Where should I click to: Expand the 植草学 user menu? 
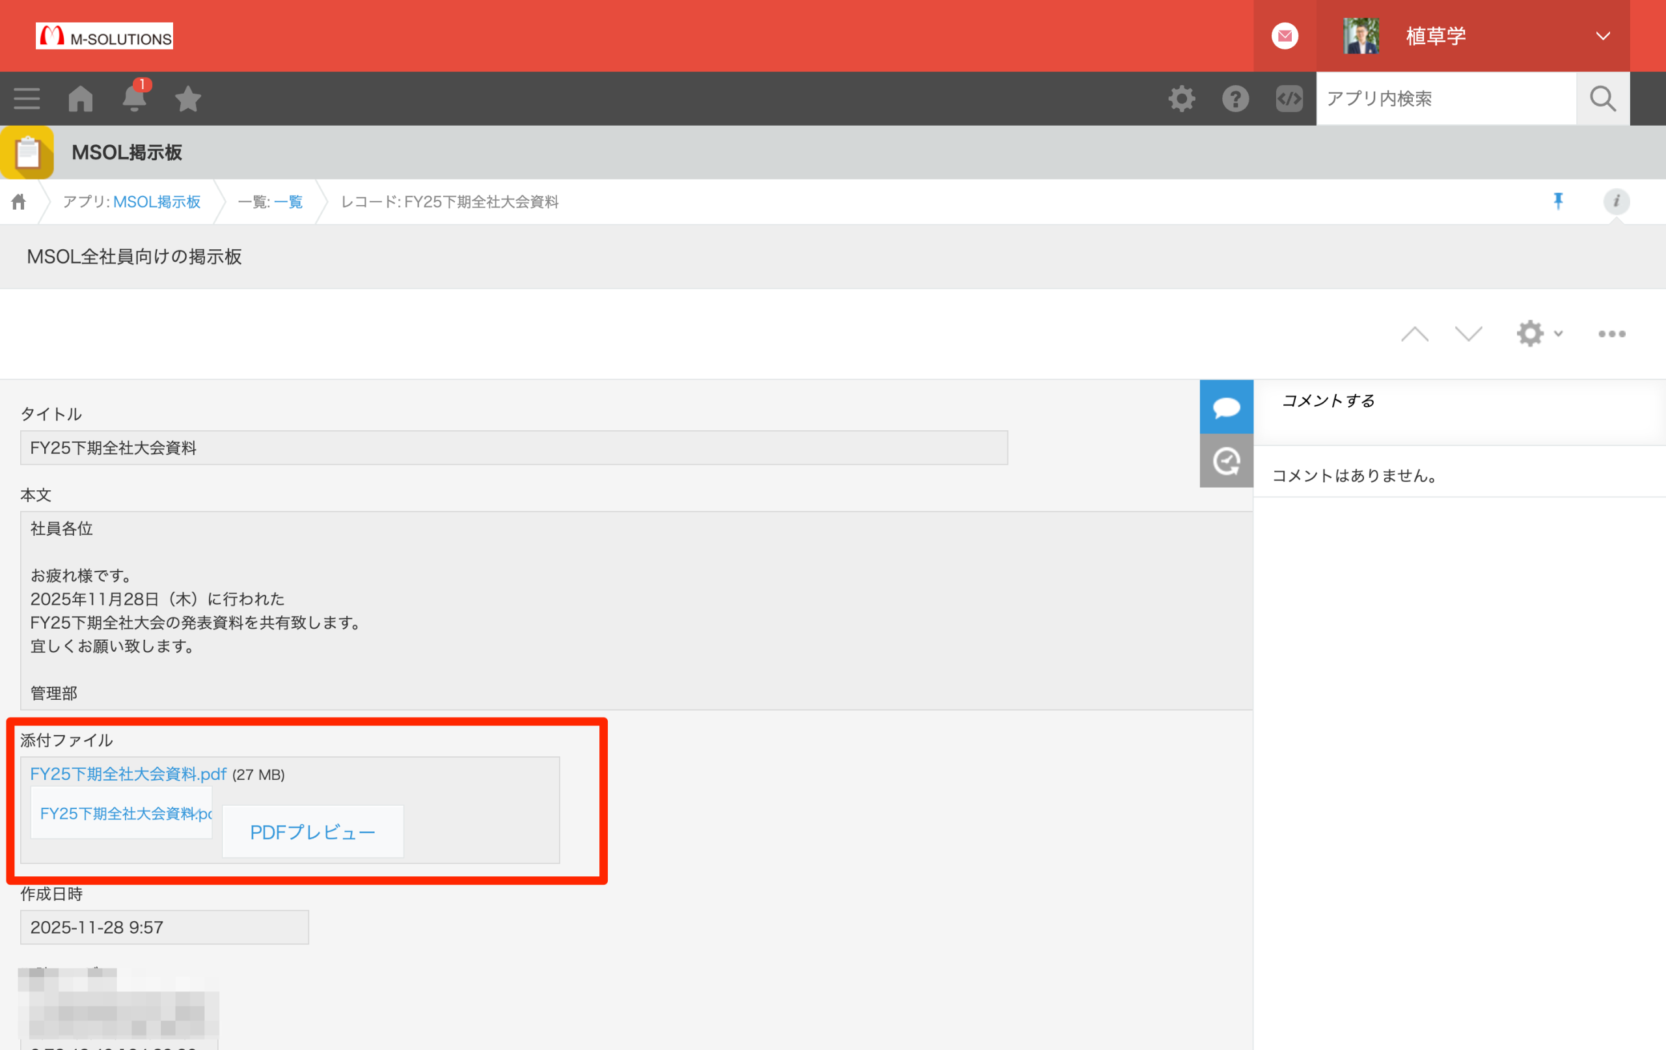click(1602, 36)
